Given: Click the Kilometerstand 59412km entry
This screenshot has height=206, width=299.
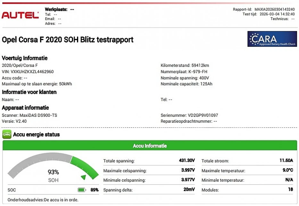Looking at the screenshot, I should click(185, 65).
